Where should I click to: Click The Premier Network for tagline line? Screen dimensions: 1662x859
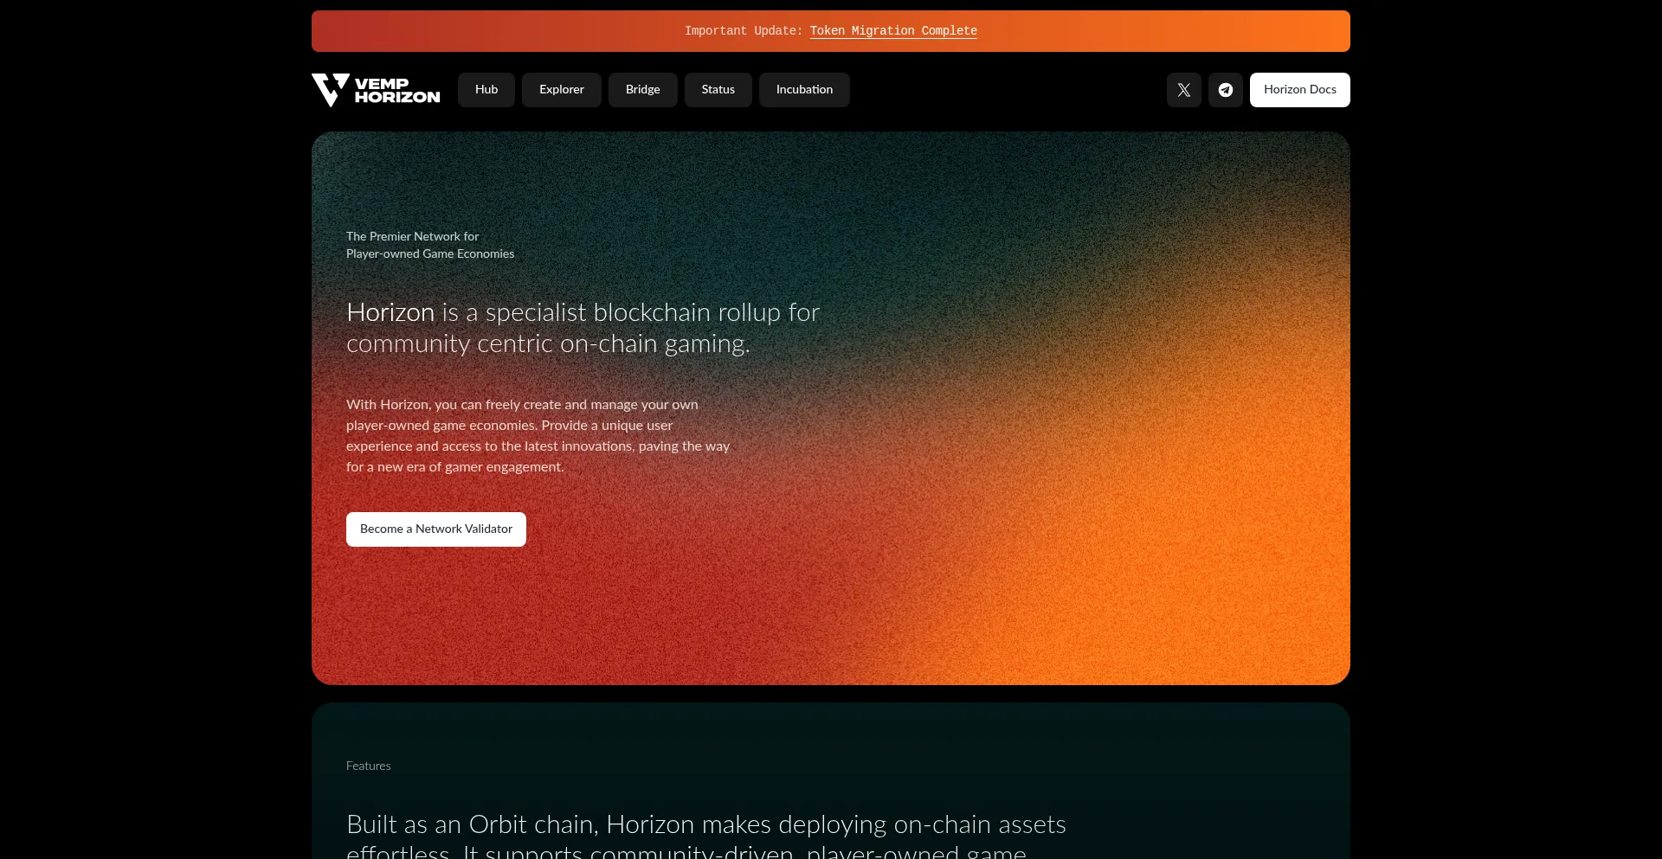(412, 236)
